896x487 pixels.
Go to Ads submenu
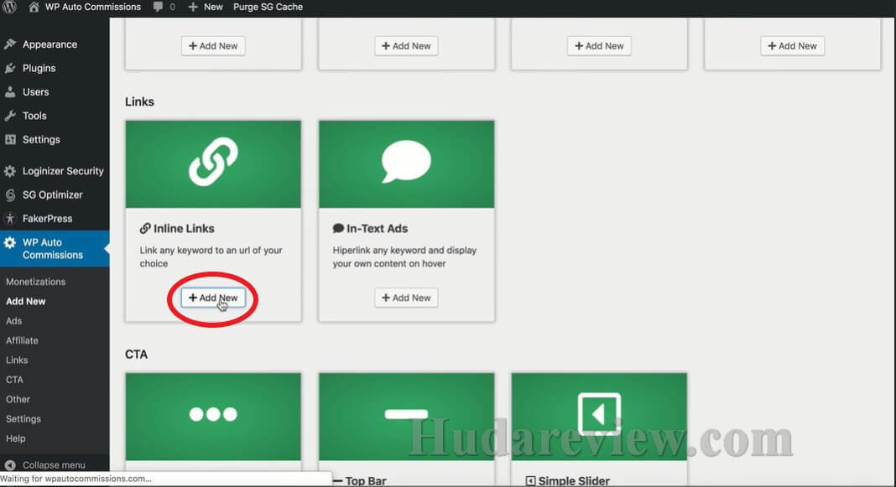[13, 321]
